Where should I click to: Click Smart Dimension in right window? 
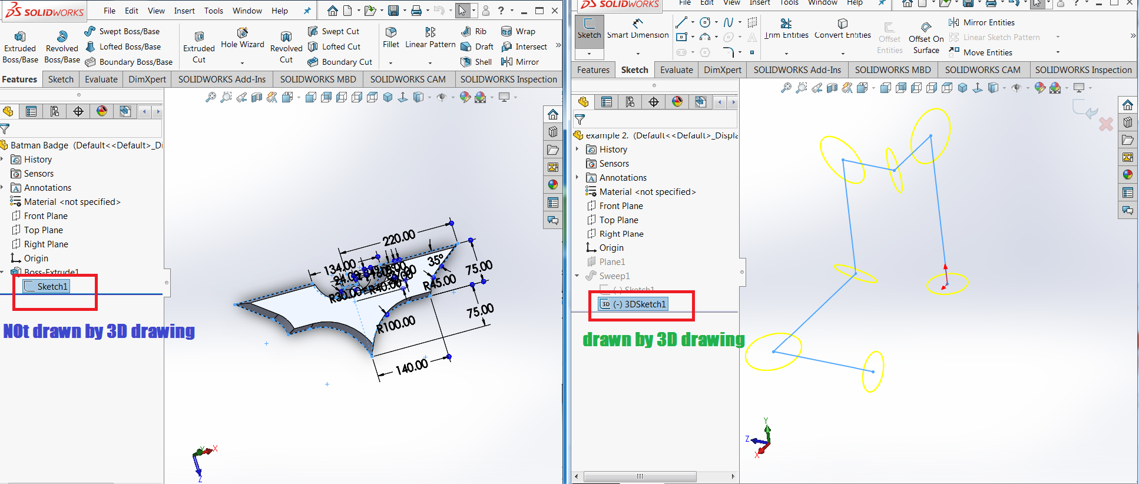point(638,29)
